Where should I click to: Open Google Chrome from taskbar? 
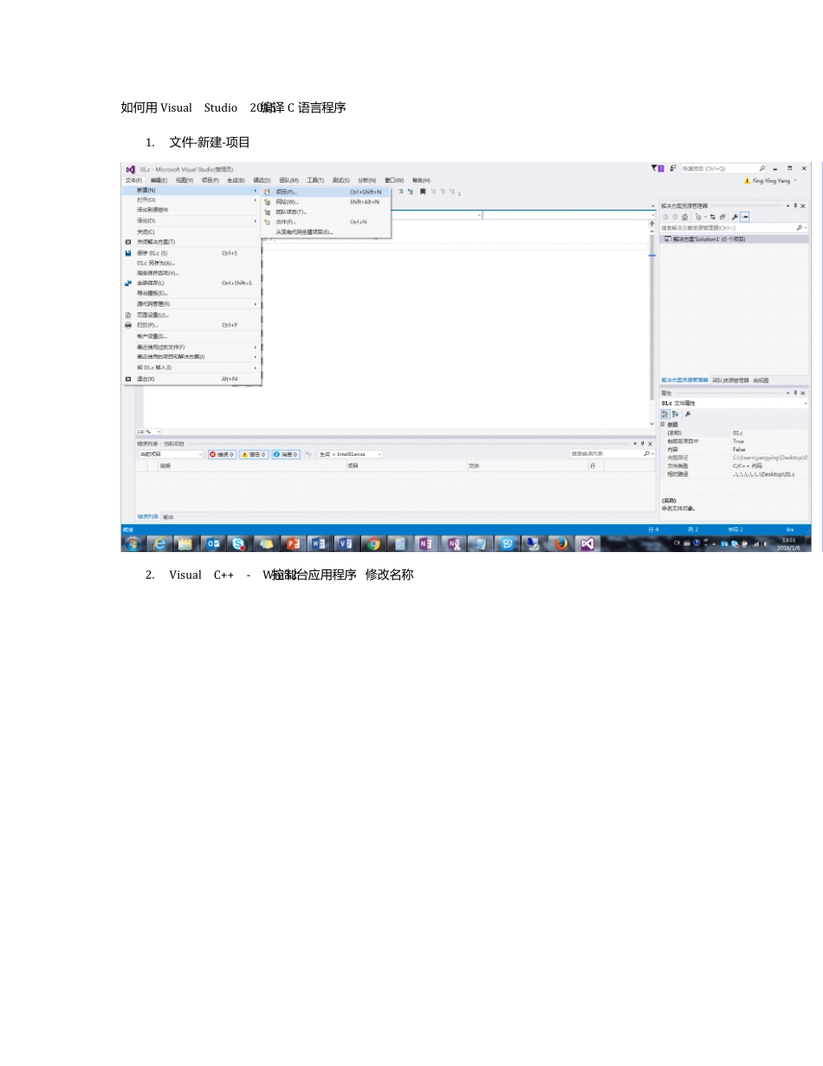[373, 543]
